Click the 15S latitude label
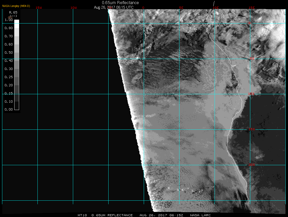 click(x=252, y=129)
